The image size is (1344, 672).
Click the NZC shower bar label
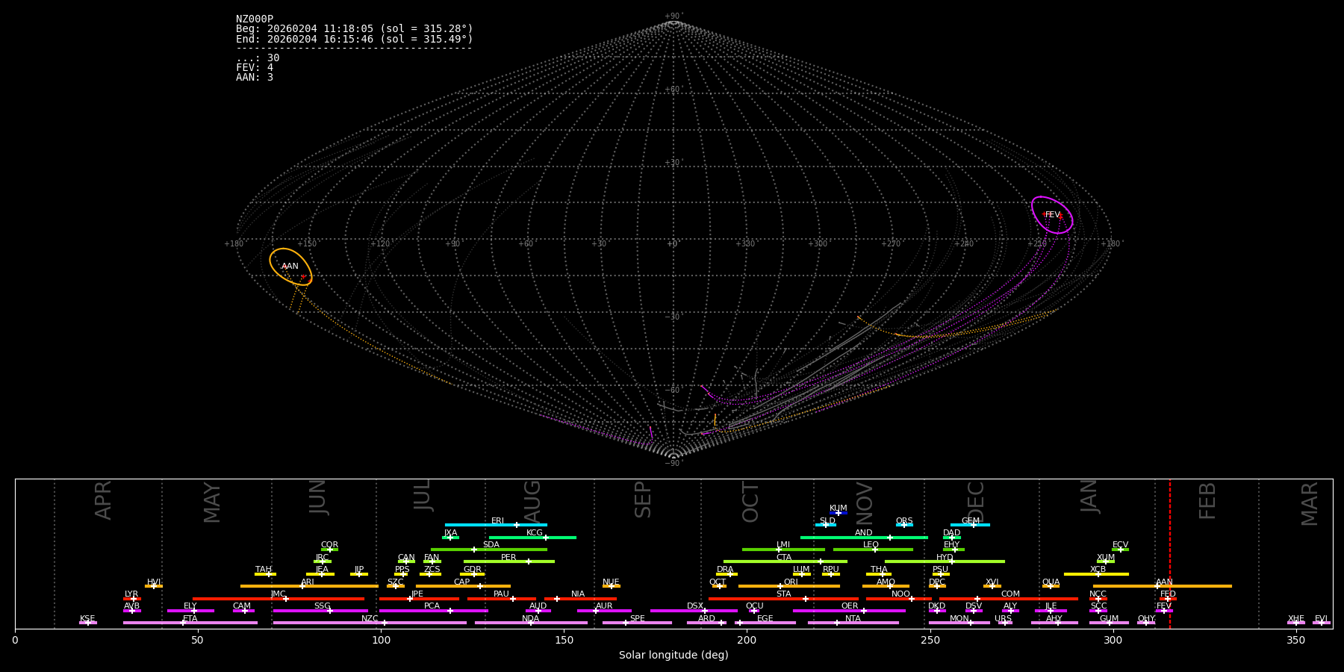point(370,619)
